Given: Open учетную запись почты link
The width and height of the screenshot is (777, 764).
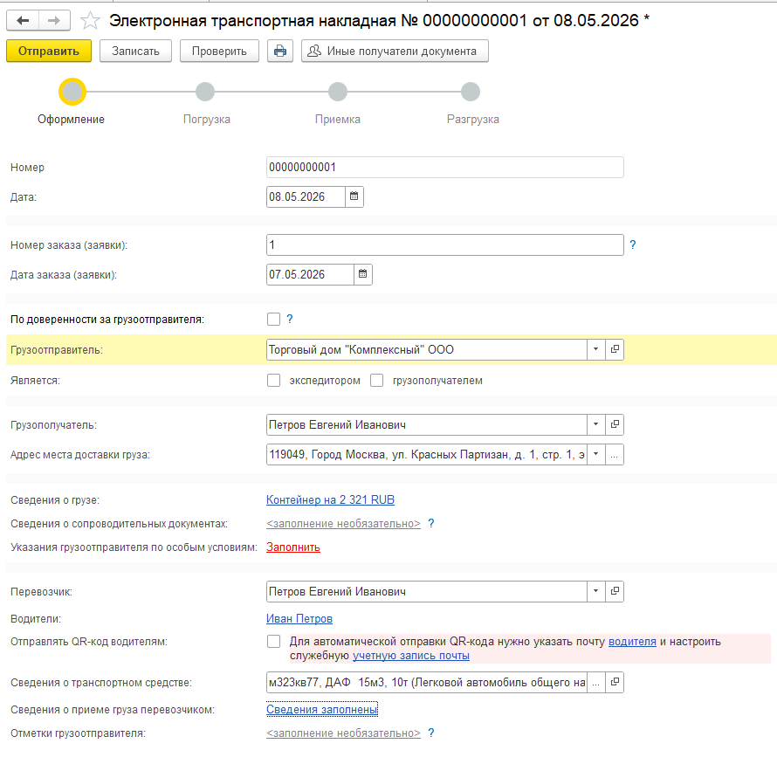Looking at the screenshot, I should tap(411, 656).
